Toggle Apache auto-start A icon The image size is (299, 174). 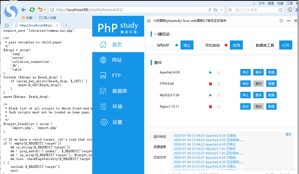[x=219, y=72]
